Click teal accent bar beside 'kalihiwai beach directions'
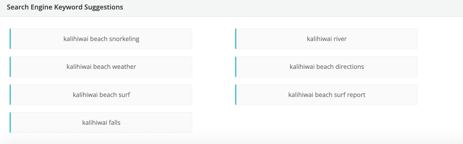Screen dimensions: 463x144 (236, 67)
